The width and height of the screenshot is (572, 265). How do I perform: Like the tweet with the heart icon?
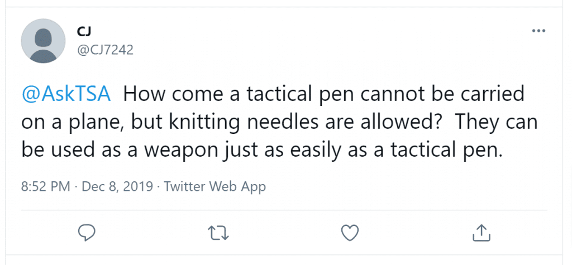350,233
